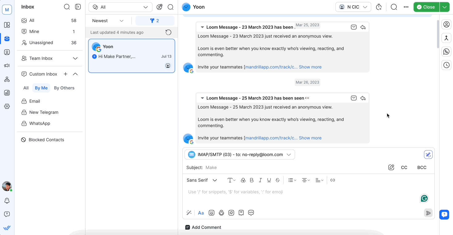Open the contact details icon on right sidebar
The height and width of the screenshot is (235, 453).
pos(446,24)
